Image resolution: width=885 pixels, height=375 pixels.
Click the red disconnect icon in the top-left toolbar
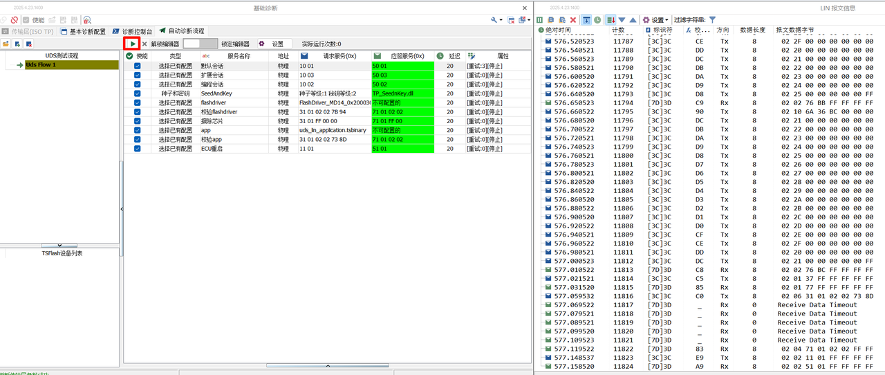[15, 20]
